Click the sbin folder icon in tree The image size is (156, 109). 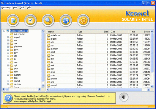tap(12, 71)
